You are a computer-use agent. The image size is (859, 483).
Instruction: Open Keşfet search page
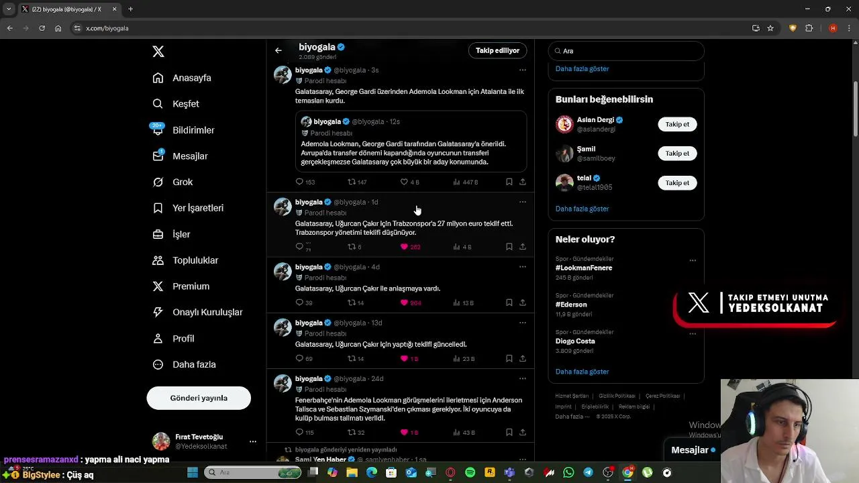click(176, 104)
